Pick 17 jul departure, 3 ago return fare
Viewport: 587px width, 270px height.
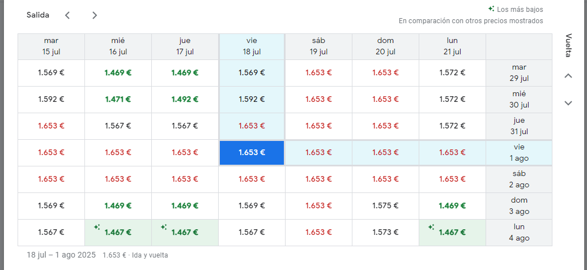(185, 205)
